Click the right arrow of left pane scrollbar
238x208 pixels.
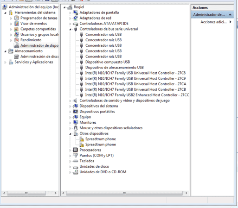56,193
